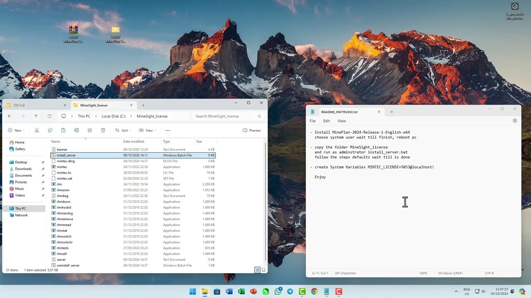This screenshot has width=531, height=298.
Task: Open Home in the Explorer sidebar
Action: tap(20, 142)
